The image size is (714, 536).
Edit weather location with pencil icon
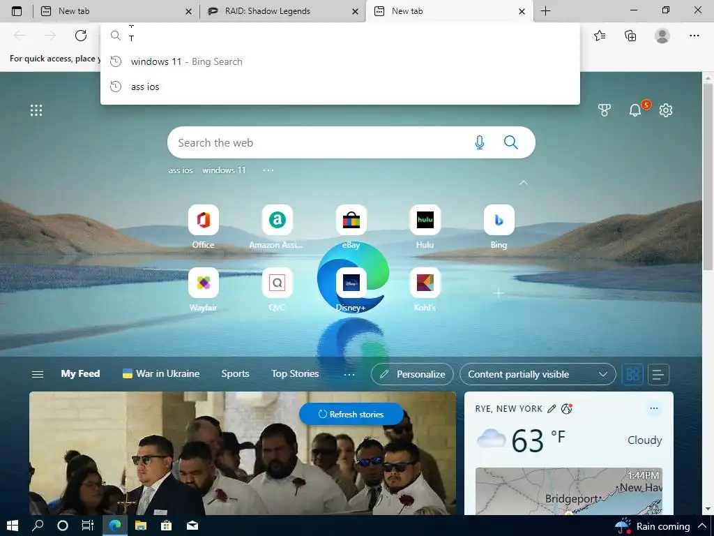pyautogui.click(x=552, y=409)
